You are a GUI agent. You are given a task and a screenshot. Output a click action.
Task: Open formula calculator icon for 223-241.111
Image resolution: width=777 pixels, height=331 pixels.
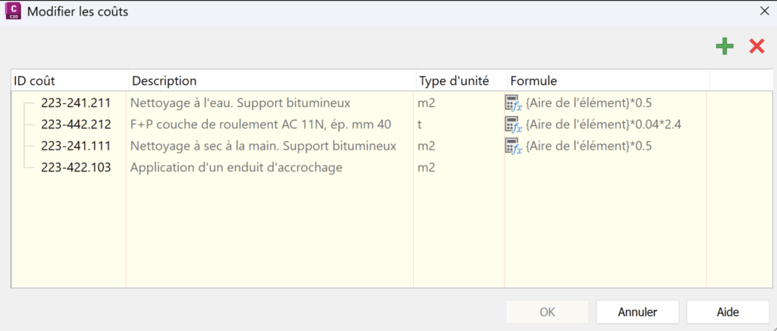(514, 146)
